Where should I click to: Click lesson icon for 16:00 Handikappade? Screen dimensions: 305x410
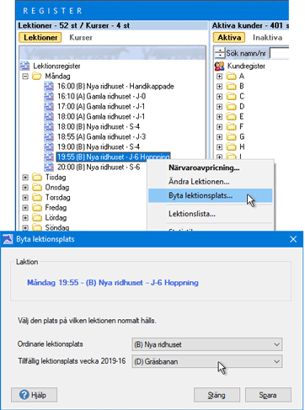coord(49,86)
